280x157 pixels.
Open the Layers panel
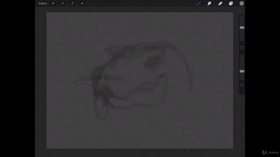[231, 3]
